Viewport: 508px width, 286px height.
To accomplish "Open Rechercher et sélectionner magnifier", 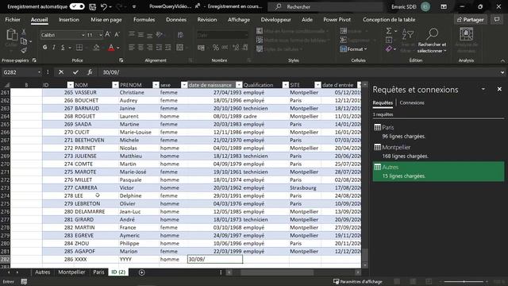I will coord(432,41).
